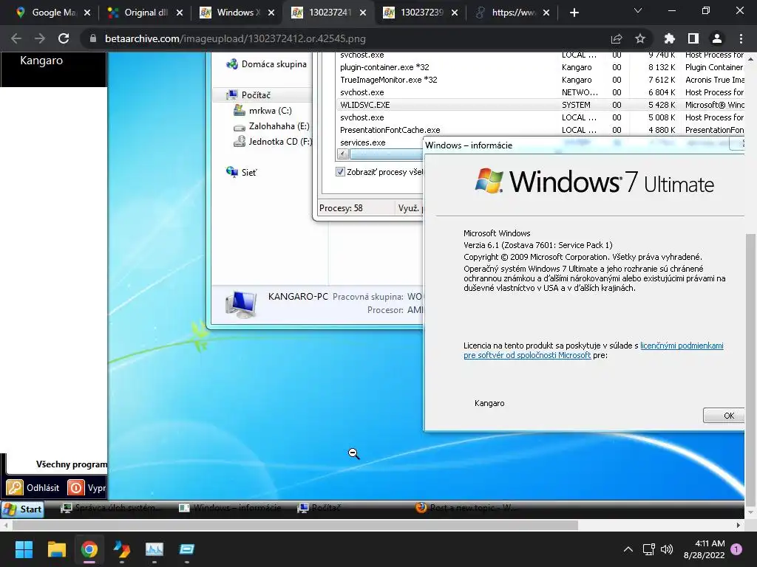Go forward in browser history
The height and width of the screenshot is (567, 757).
coord(40,38)
